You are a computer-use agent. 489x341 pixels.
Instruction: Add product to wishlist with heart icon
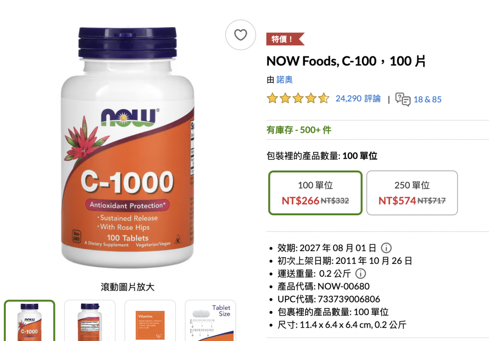(x=241, y=35)
